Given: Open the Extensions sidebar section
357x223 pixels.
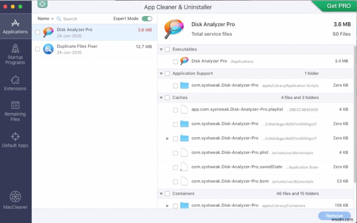Looking at the screenshot, I should pos(15,83).
